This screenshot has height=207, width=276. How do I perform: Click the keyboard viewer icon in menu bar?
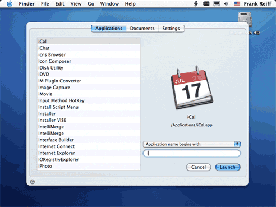click(x=206, y=4)
